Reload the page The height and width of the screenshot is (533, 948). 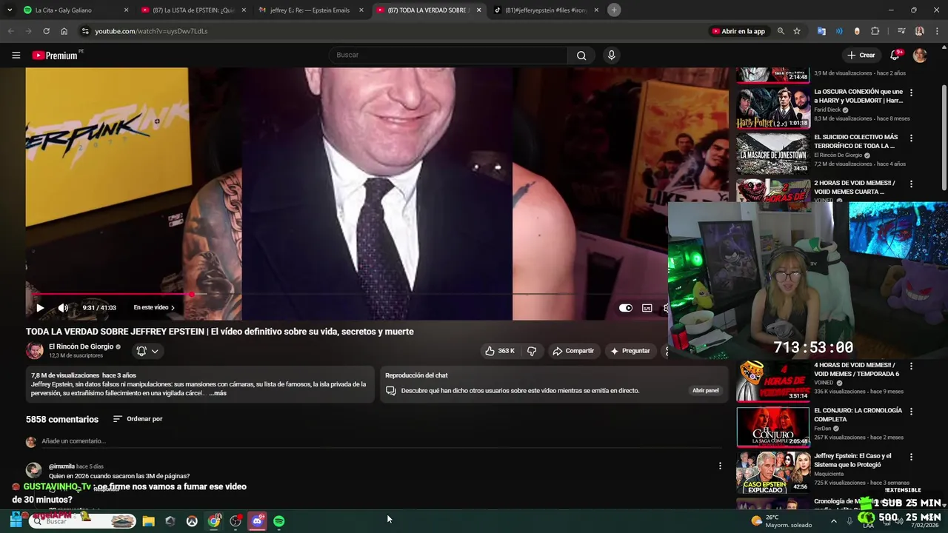point(46,31)
